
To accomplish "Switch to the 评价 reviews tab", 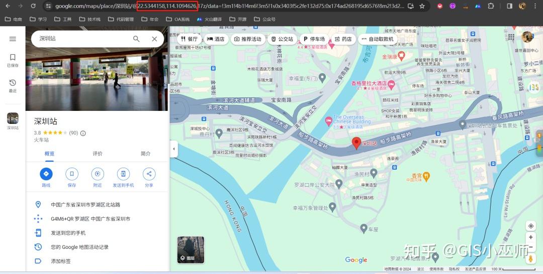I will 98,154.
